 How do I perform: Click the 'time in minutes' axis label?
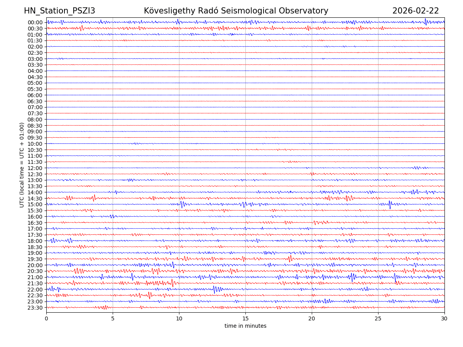pyautogui.click(x=245, y=326)
